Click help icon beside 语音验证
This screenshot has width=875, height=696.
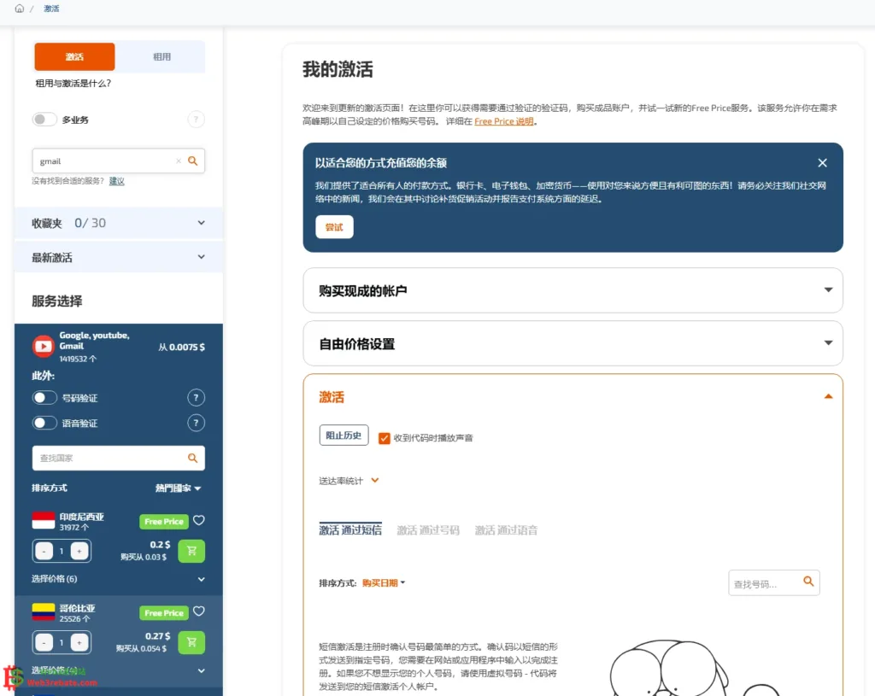click(x=196, y=423)
